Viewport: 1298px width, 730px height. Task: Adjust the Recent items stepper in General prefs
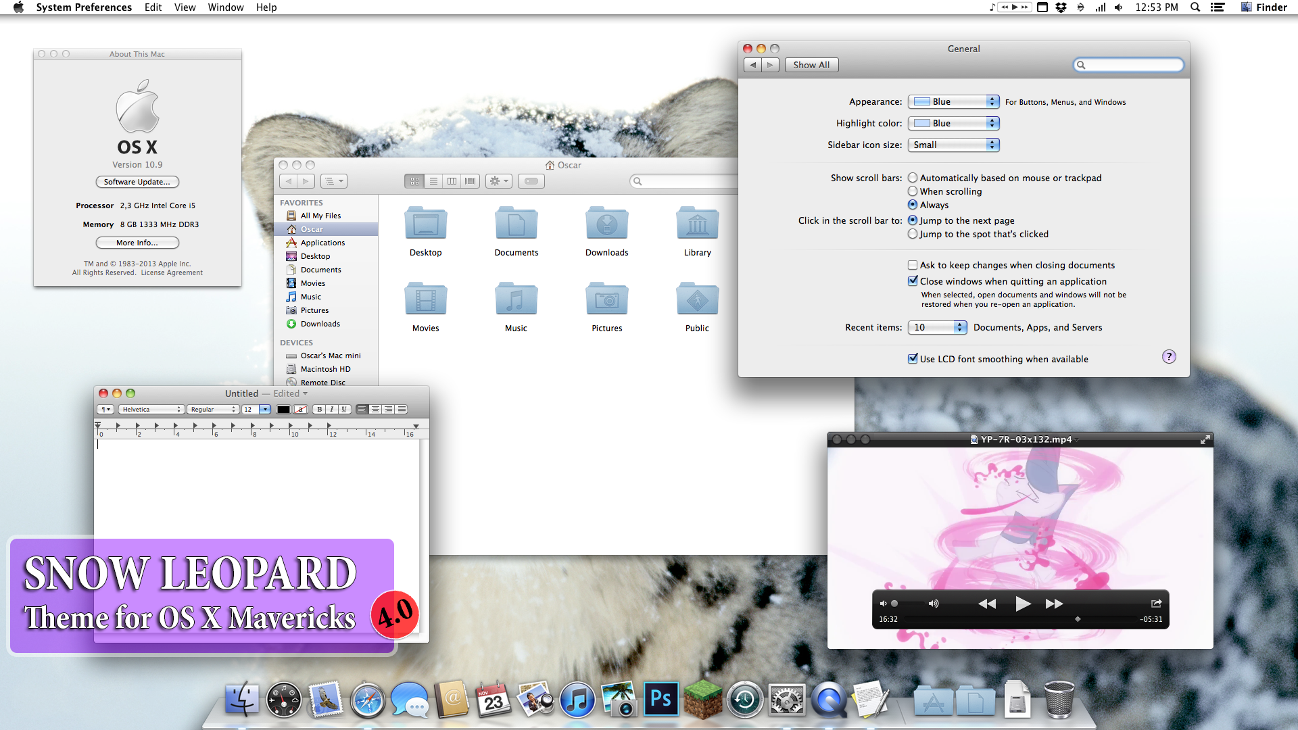tap(961, 327)
